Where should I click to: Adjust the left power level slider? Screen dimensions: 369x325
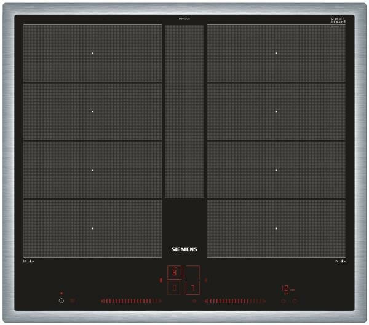tap(129, 301)
